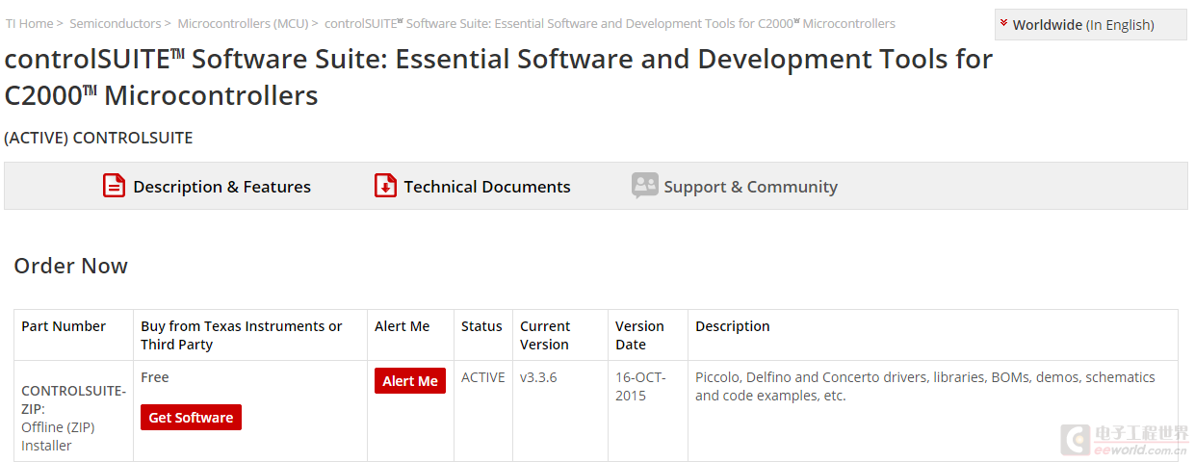The image size is (1195, 462).
Task: Open the Semiconductors breadcrumb link
Action: 115,23
